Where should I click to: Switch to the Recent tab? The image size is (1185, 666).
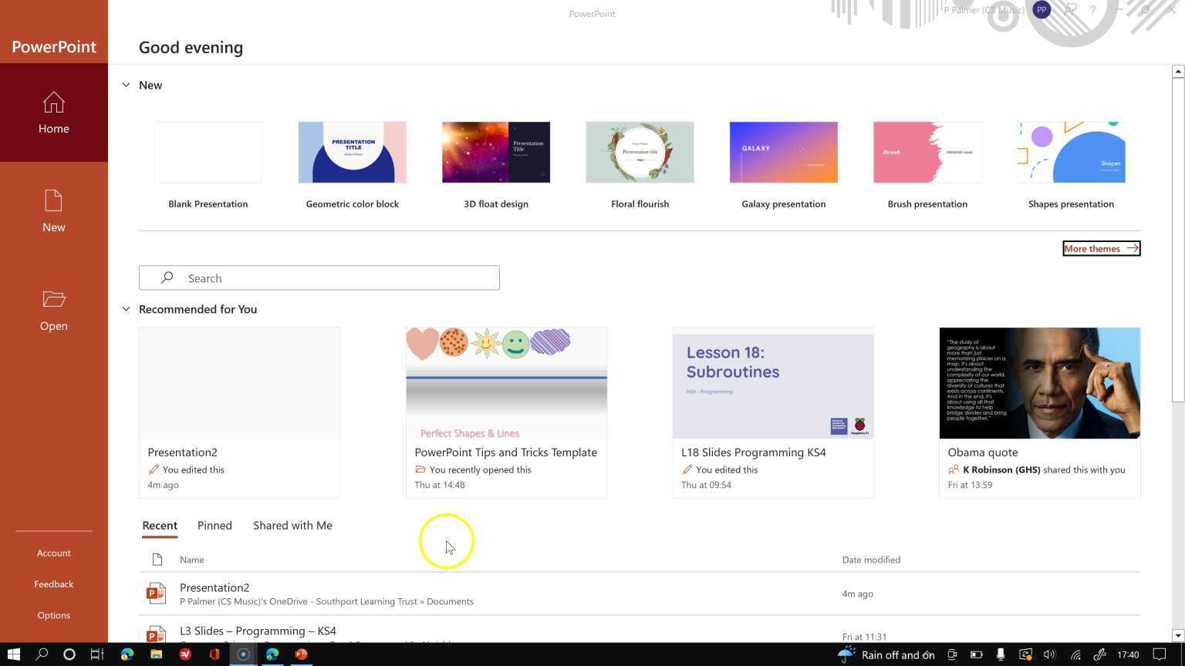(x=160, y=526)
